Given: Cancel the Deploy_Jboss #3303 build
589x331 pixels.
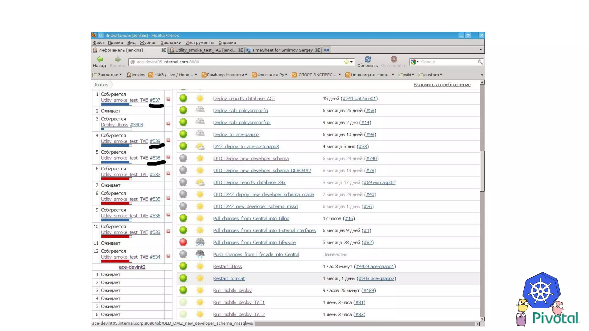Looking at the screenshot, I should pos(168,124).
